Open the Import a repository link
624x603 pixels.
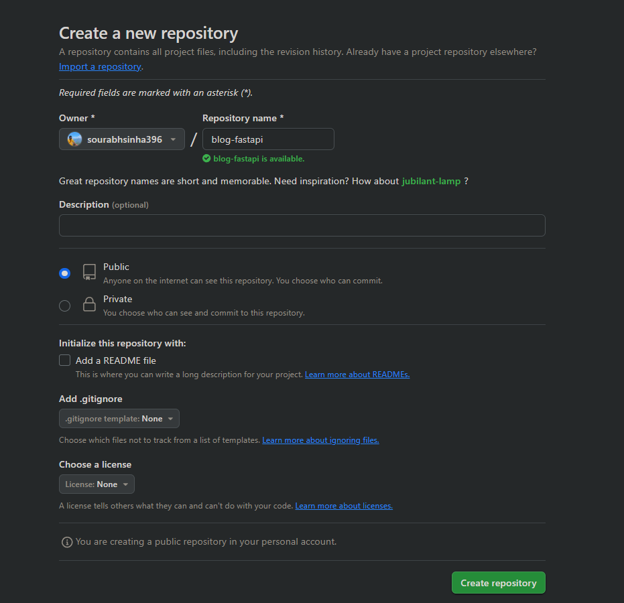tap(100, 66)
